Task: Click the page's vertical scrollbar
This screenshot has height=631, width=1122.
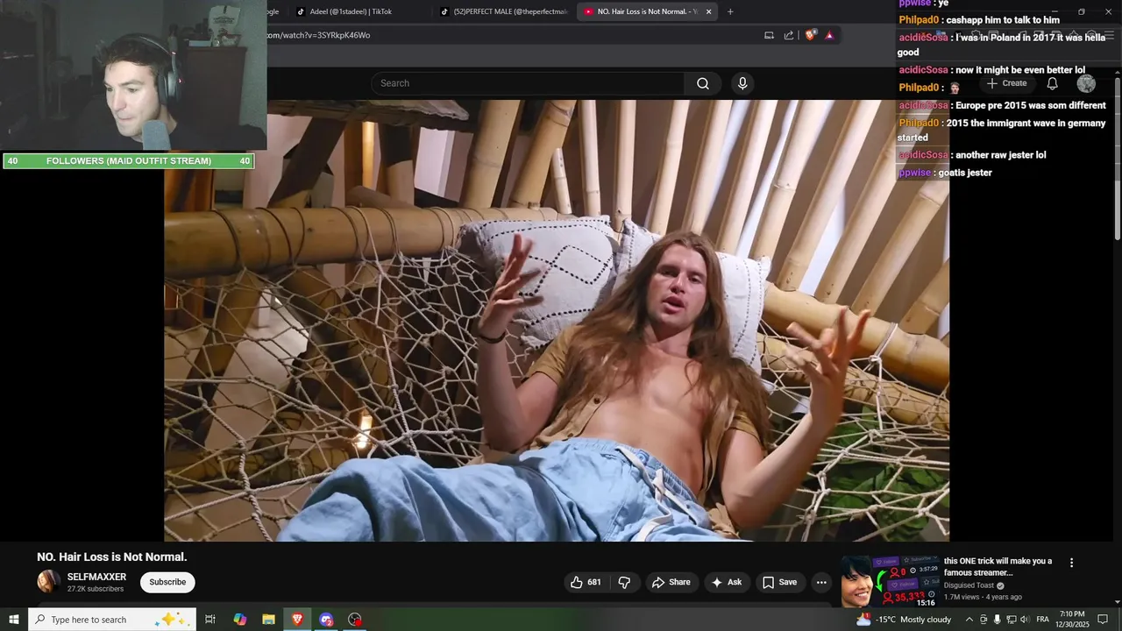Action: tap(1117, 158)
